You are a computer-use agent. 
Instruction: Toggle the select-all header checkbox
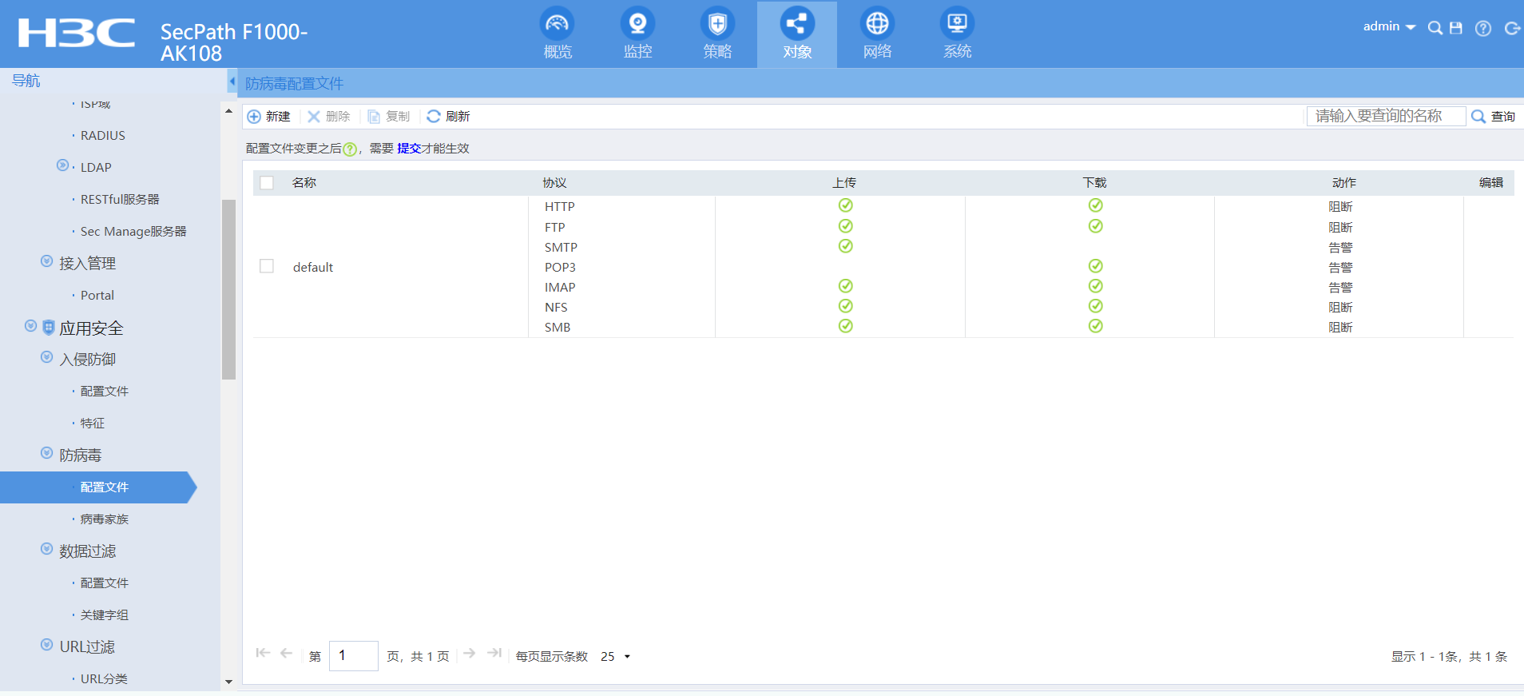267,183
